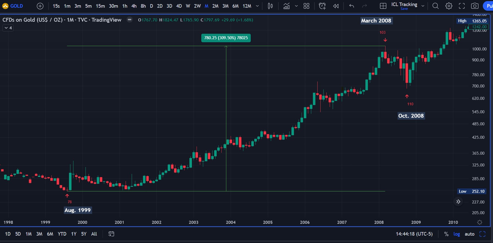Open the timezone menu showing 14:44:18 (UTC-5)
Image resolution: width=493 pixels, height=243 pixels.
(x=414, y=234)
